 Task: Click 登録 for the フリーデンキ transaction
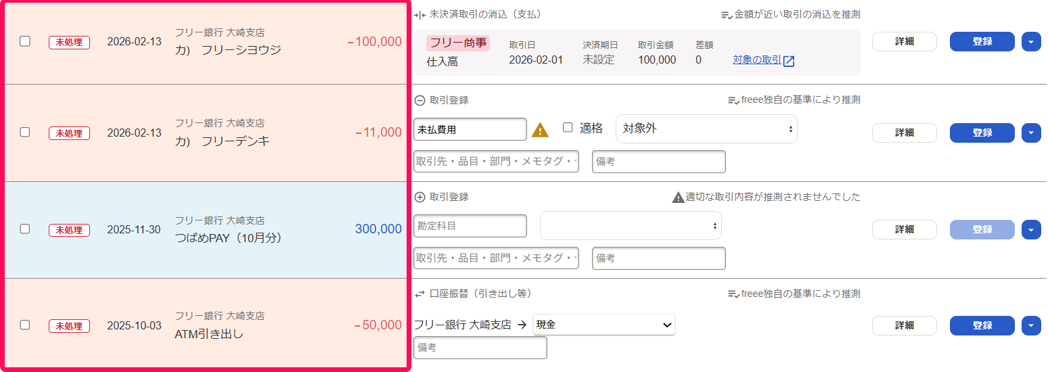pos(982,133)
